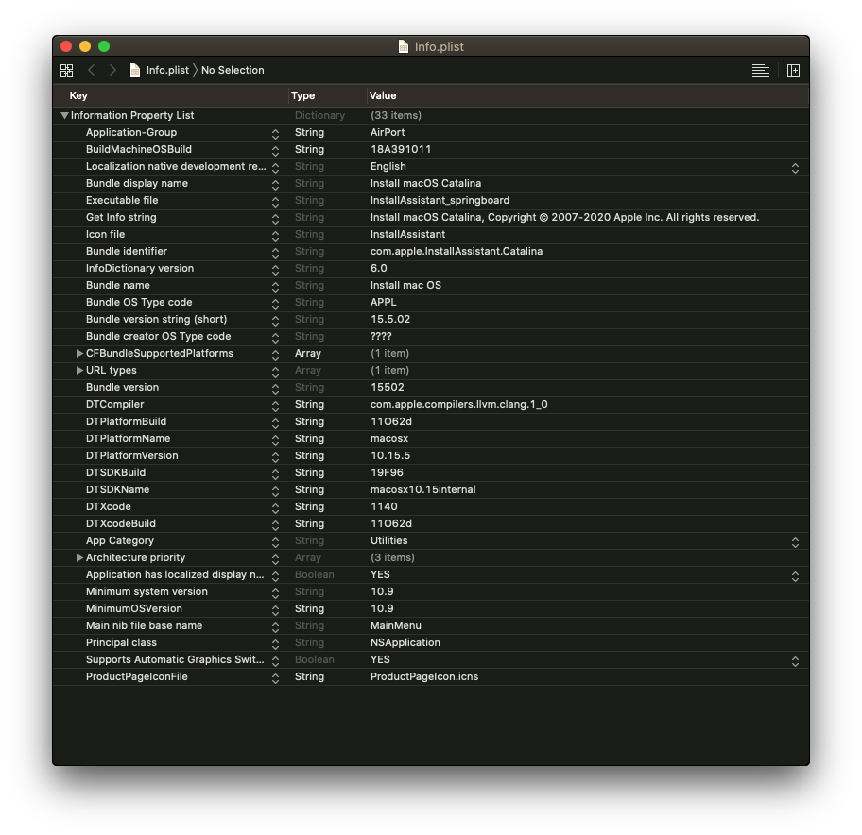Select the 15.5.02 version value

click(390, 319)
